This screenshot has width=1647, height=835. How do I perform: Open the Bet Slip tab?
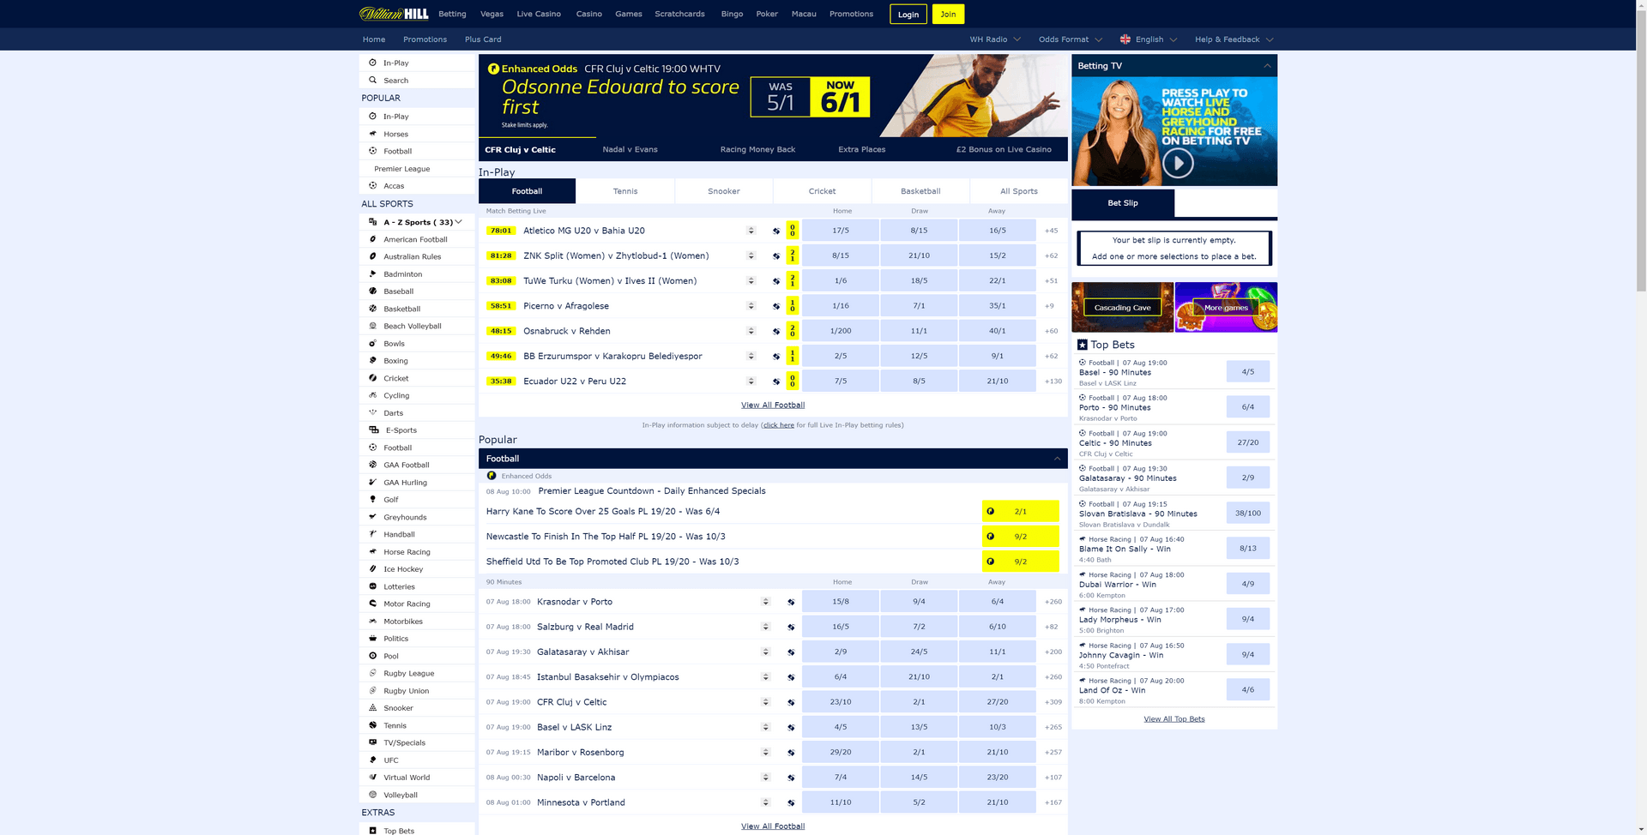(x=1123, y=203)
